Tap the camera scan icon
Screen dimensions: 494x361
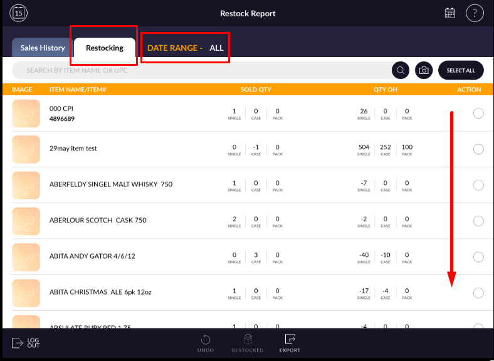click(x=424, y=70)
